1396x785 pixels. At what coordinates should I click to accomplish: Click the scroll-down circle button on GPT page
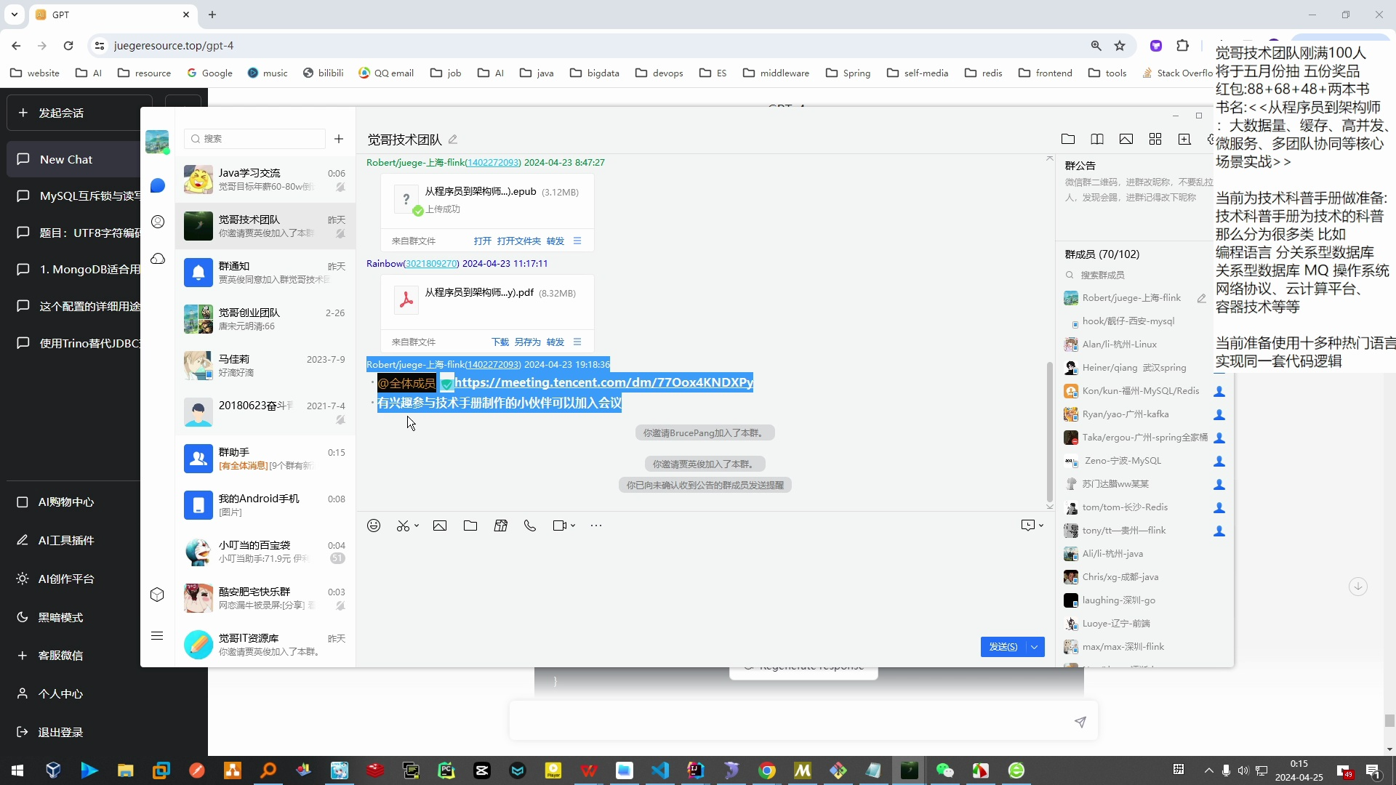1358,587
